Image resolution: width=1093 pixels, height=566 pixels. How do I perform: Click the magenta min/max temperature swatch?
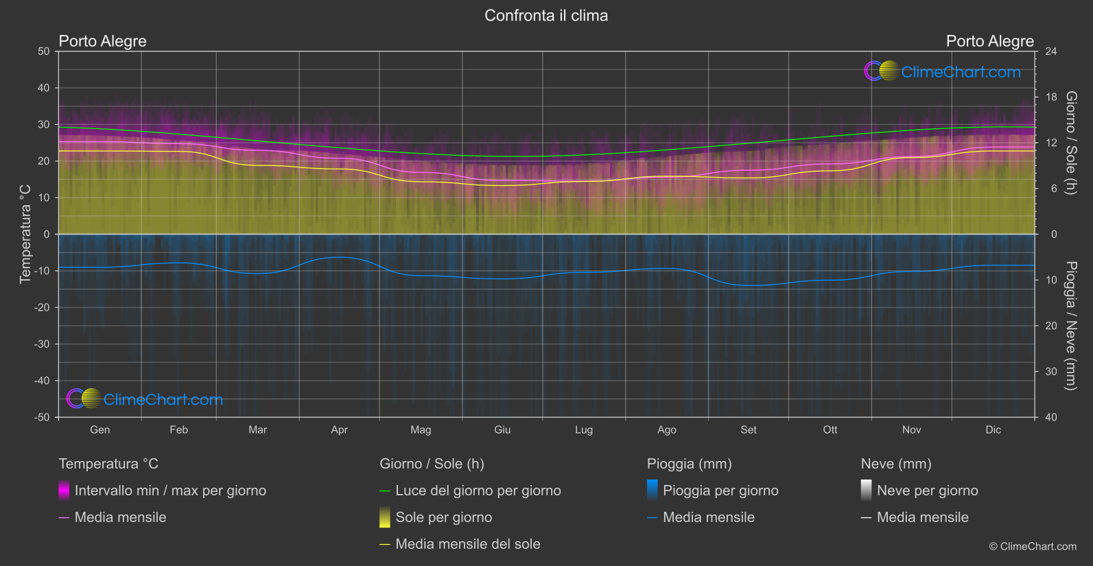click(x=64, y=490)
